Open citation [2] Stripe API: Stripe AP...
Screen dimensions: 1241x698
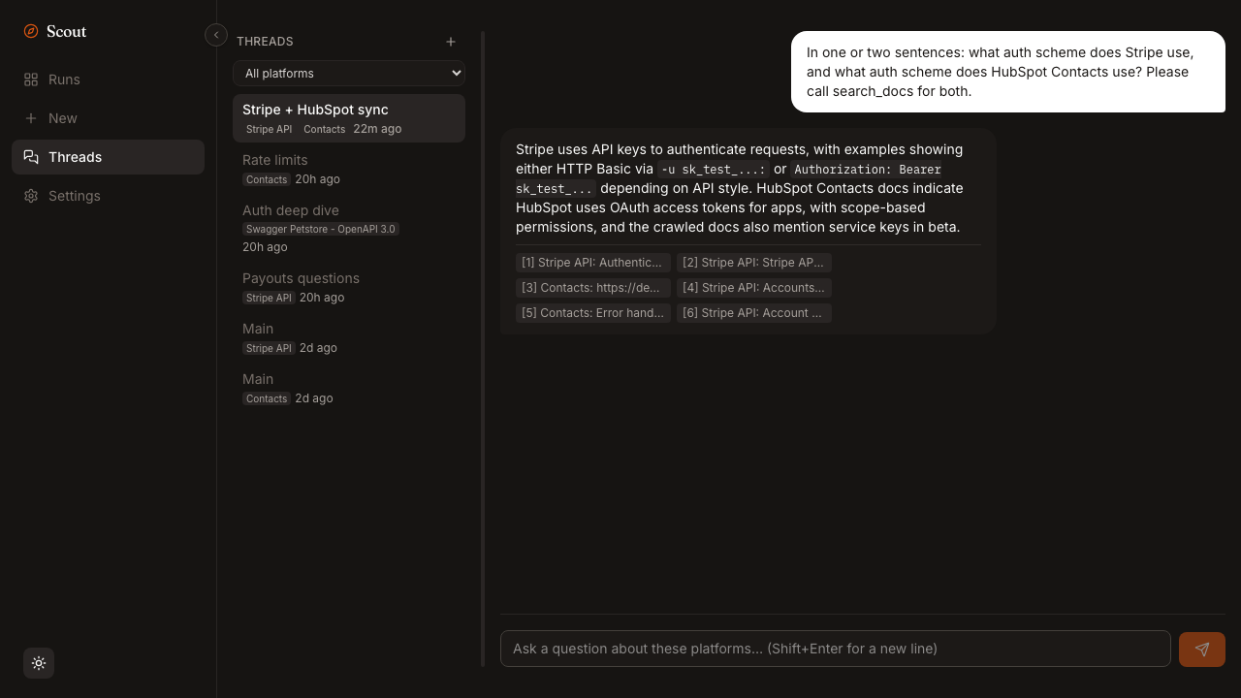point(754,263)
